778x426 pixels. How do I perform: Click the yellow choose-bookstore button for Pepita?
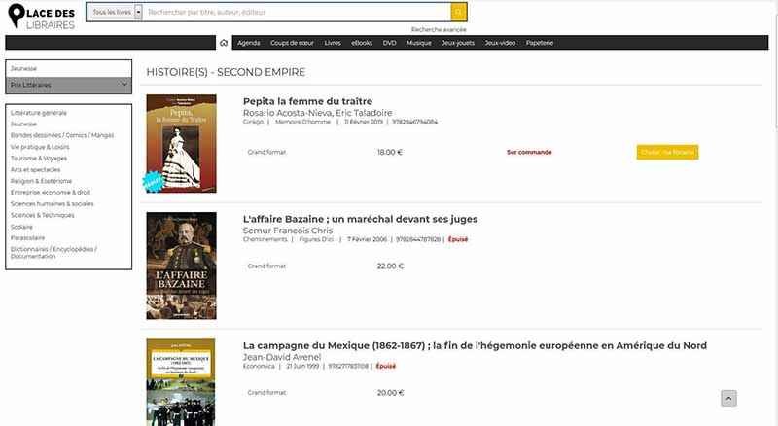(x=667, y=152)
